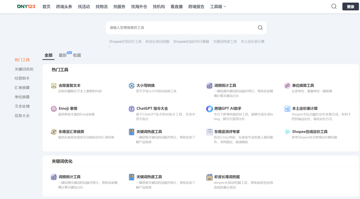Click the 登录 button
The image size is (360, 199).
(x=350, y=6)
